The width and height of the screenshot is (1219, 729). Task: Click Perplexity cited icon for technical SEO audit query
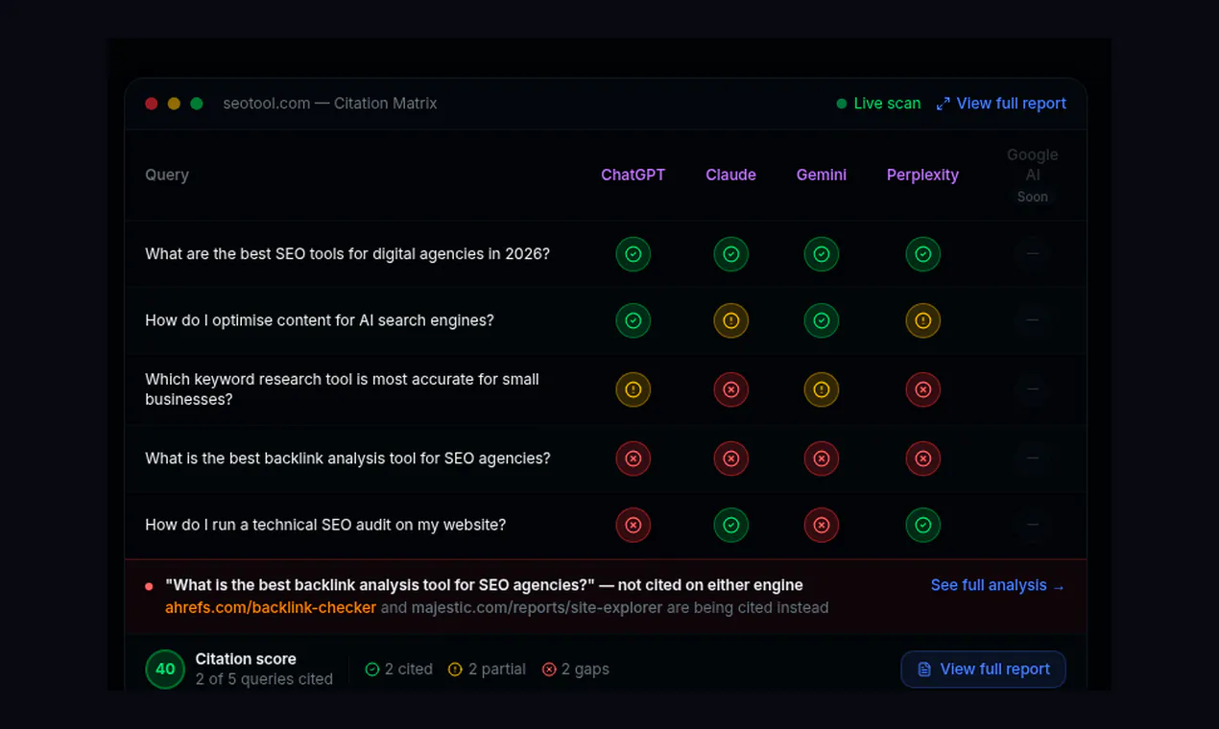[x=922, y=525]
